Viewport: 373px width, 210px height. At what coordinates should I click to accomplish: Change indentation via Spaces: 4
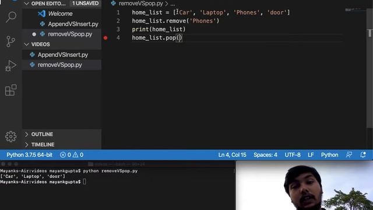point(265,155)
